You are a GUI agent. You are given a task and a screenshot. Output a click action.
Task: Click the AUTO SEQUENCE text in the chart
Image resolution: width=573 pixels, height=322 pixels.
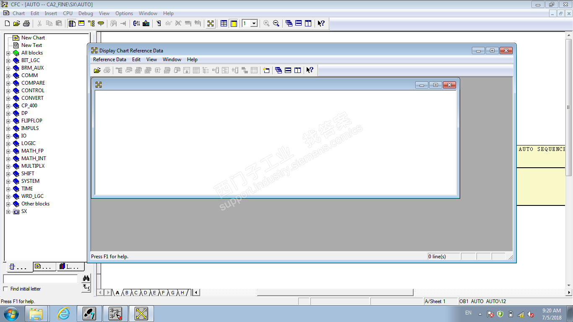click(542, 149)
